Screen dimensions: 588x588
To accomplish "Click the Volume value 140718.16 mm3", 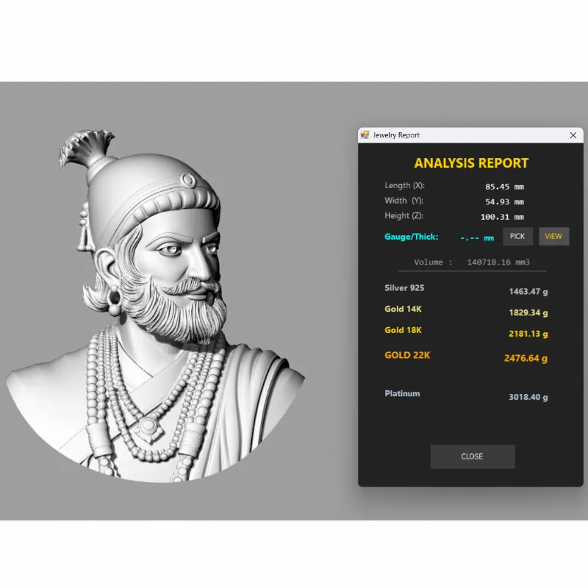I will coord(498,262).
